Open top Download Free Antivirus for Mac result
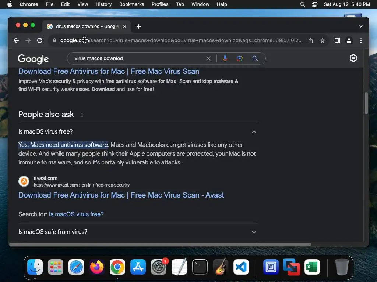This screenshot has height=282, width=377. (109, 71)
